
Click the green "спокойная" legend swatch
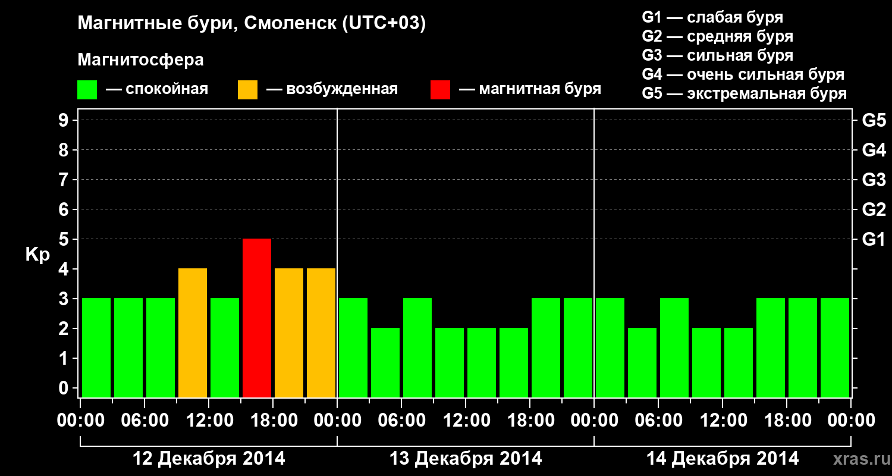(x=87, y=90)
